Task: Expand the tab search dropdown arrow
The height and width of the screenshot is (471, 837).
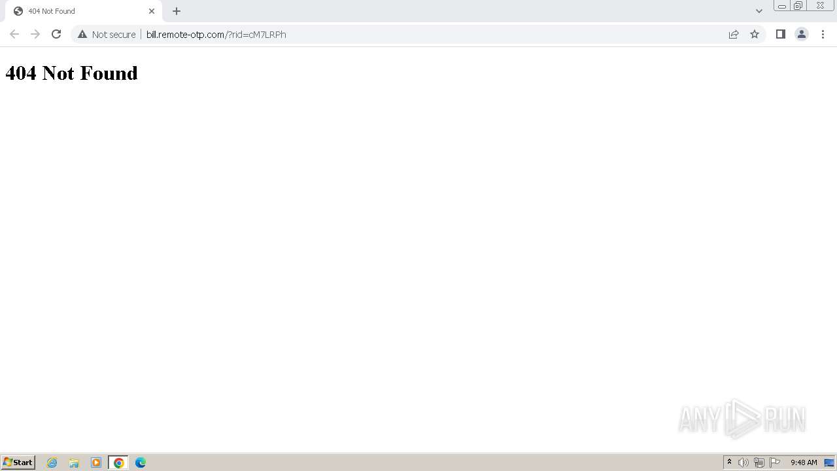Action: pyautogui.click(x=759, y=11)
